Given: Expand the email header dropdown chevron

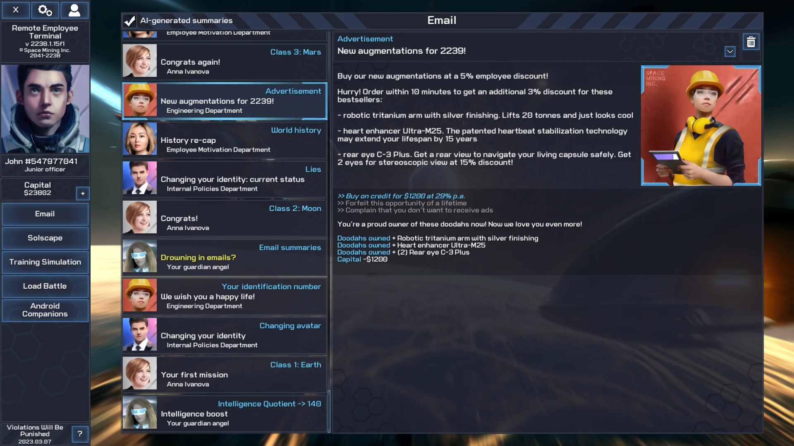Looking at the screenshot, I should coord(730,52).
